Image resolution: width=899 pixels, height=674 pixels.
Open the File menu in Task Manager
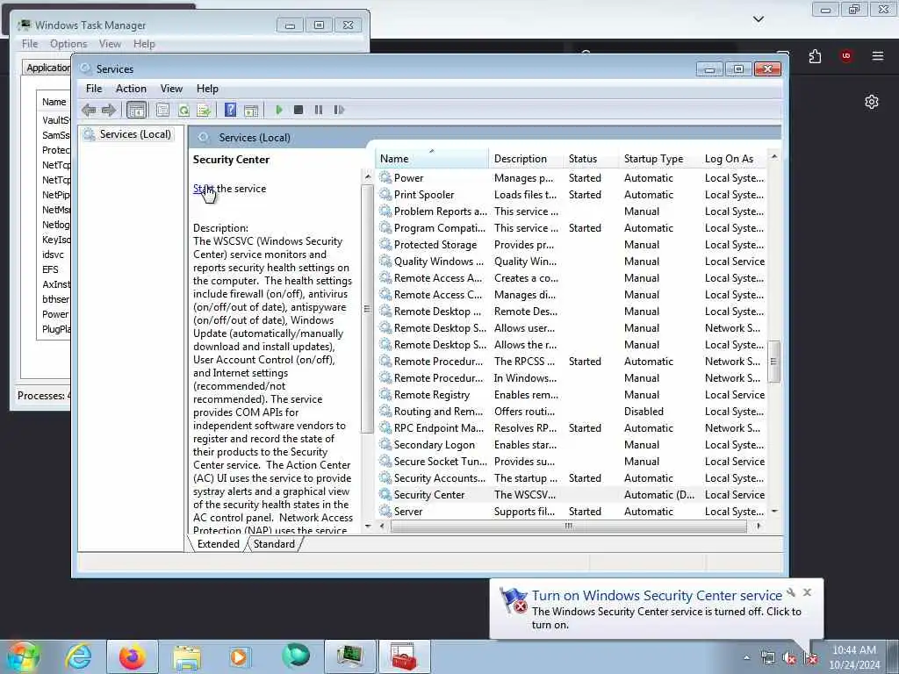point(29,44)
